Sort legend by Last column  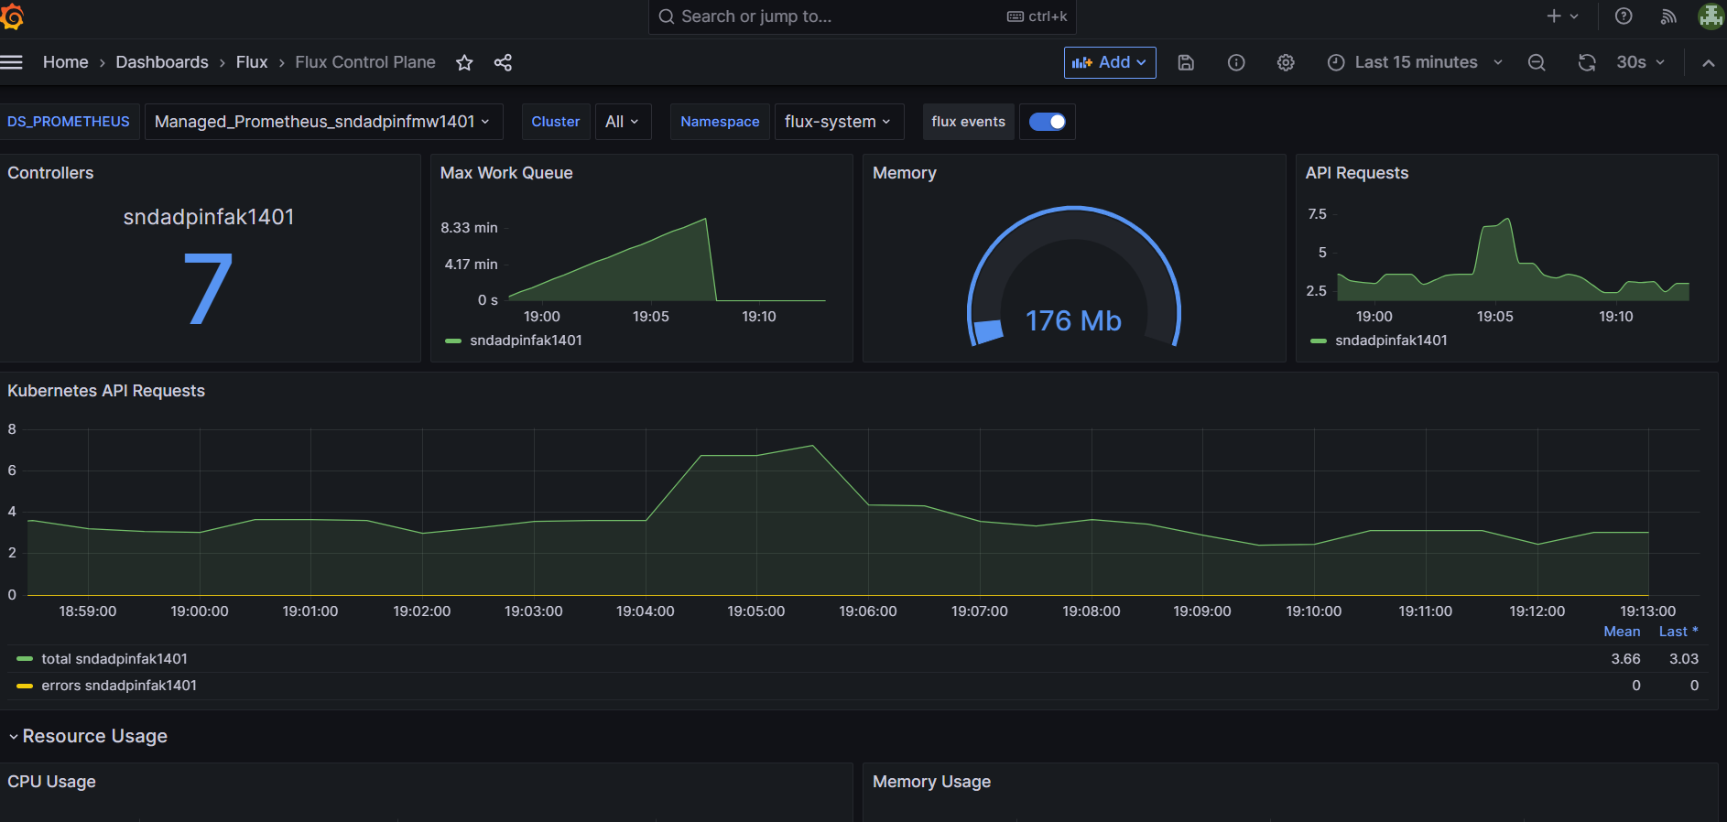pyautogui.click(x=1678, y=632)
